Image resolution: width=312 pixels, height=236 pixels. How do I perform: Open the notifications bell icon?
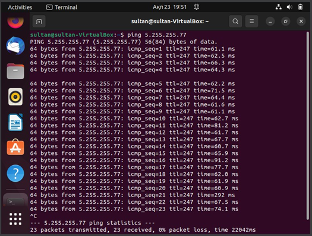(197, 7)
